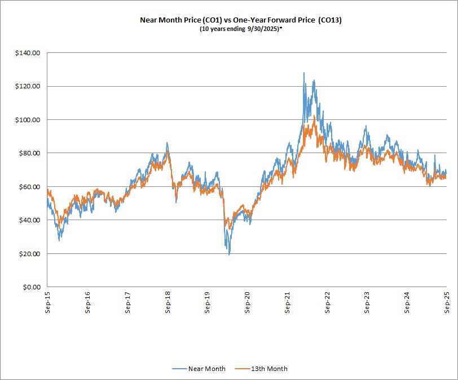Click the Sep-15 x-axis label
The image size is (458, 380).
click(47, 302)
